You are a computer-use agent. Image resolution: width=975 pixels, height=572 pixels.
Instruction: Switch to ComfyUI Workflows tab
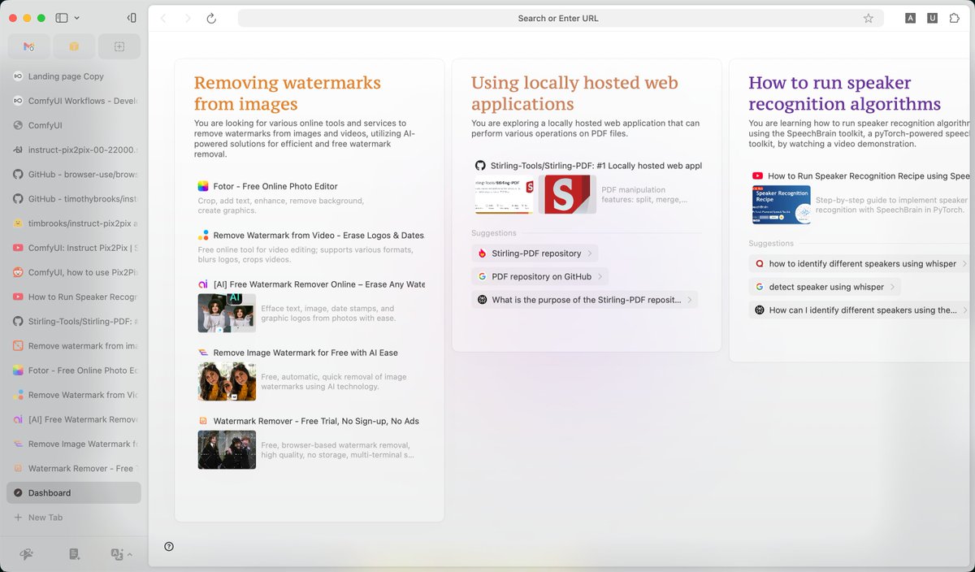click(74, 101)
